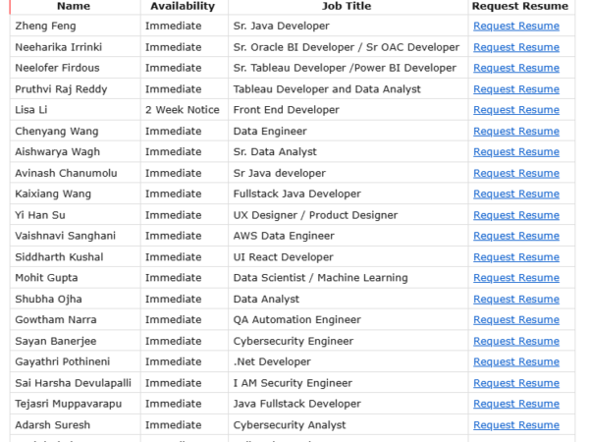Open Request Resume link for Tejasri Muppavarapu
Viewport: 589px width, 442px height.
pos(516,405)
